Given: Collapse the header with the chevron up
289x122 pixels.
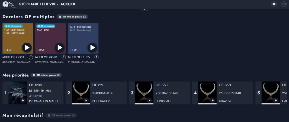Looking at the screenshot, I should click(144, 10).
